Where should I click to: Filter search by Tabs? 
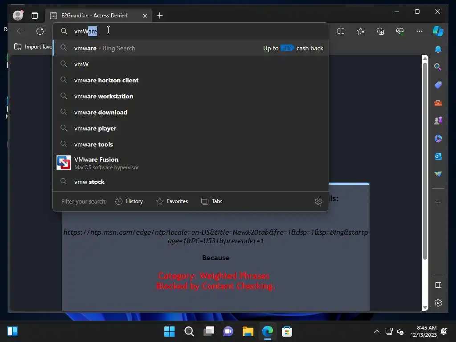pos(212,201)
